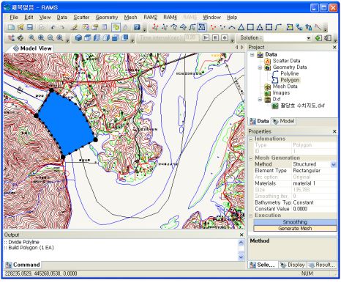Image resolution: width=341 pixels, height=283 pixels.
Task: Select the red scatter points tool icon
Action: [x=214, y=27]
